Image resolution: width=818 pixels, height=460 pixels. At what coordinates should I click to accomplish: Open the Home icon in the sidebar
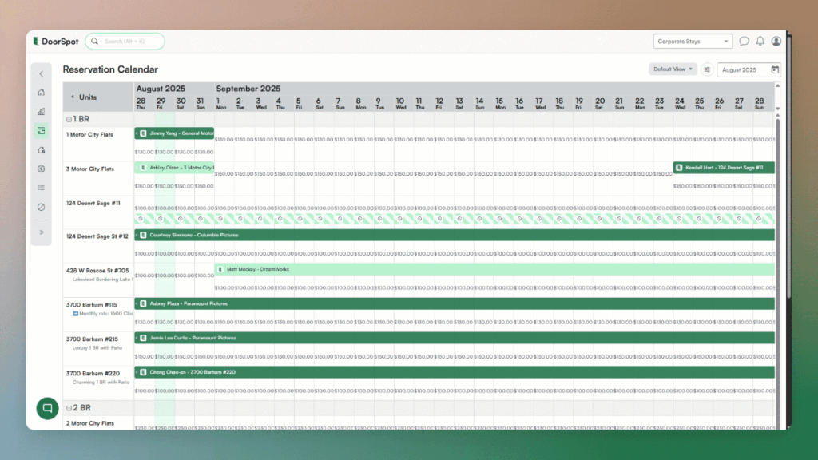tap(42, 92)
